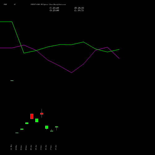Click the green candle above 10 Jun
155x155 pixels.
coord(37,120)
